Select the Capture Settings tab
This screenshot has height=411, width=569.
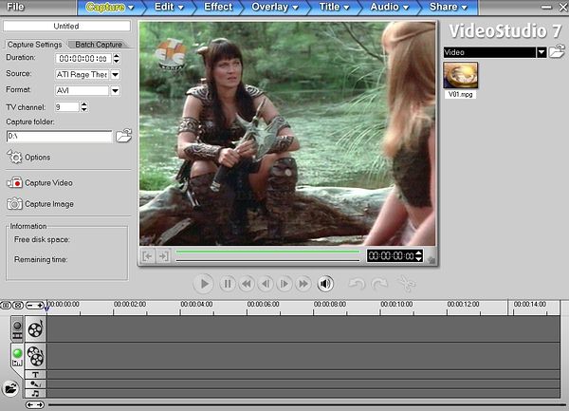tap(34, 45)
